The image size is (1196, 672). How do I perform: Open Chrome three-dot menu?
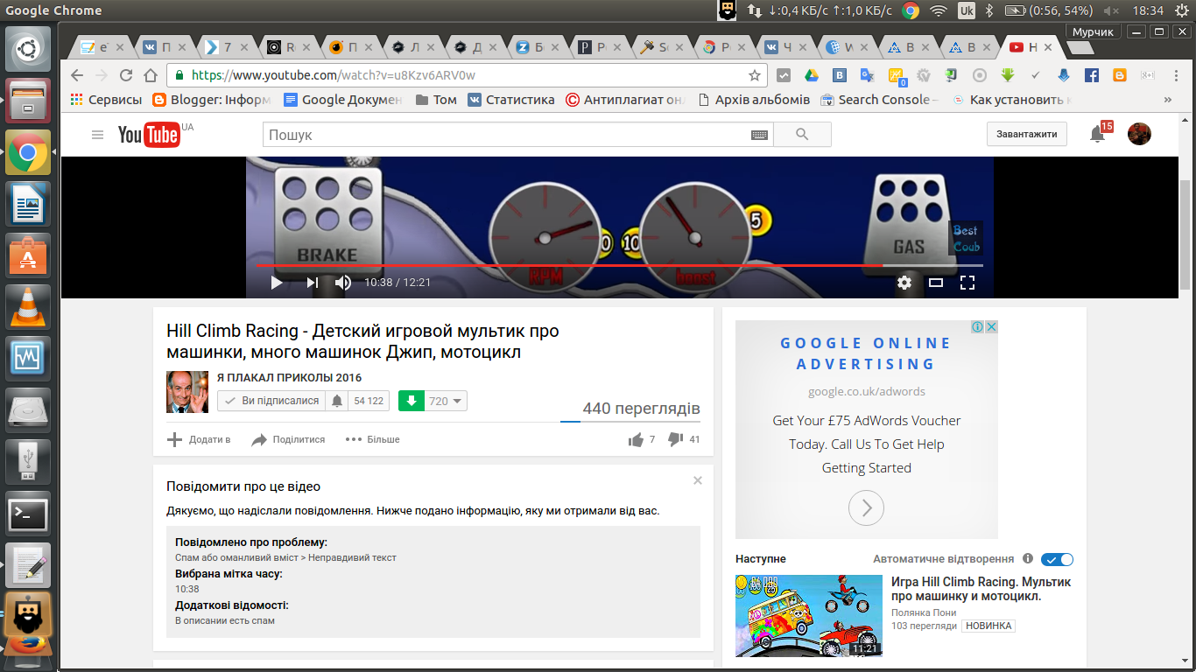point(1176,75)
